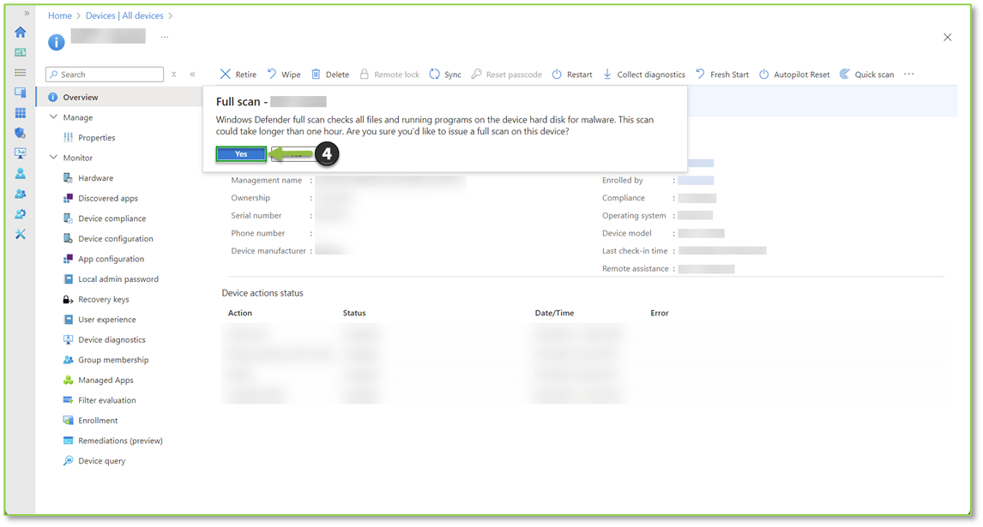Open Recovery keys page
Screen dimensions: 983x527
click(103, 300)
